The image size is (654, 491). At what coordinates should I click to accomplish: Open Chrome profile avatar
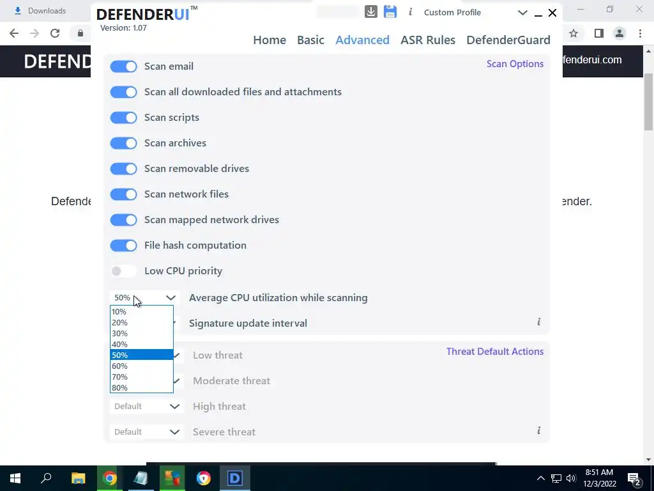pyautogui.click(x=620, y=33)
